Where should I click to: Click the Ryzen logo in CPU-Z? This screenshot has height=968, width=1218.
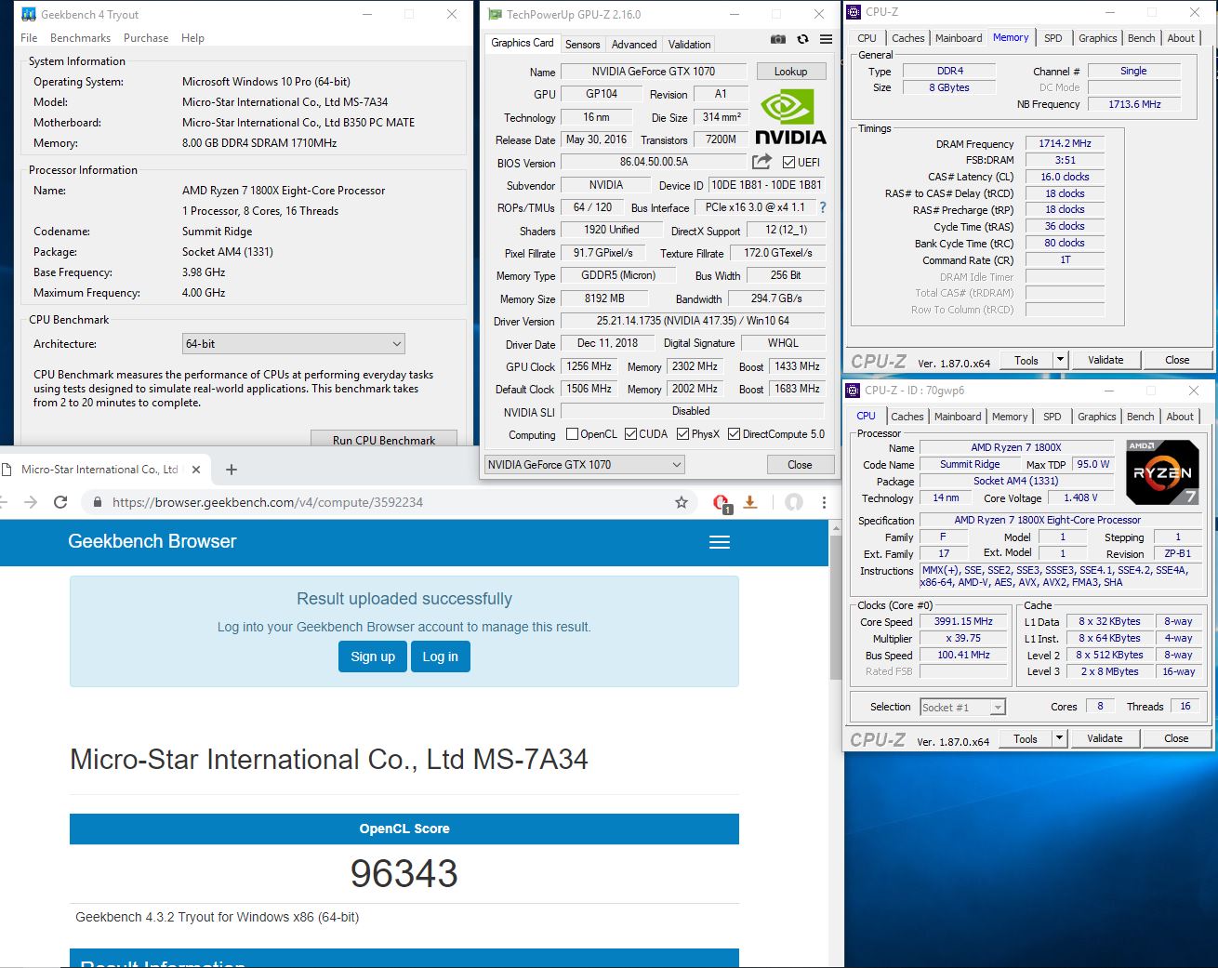click(x=1162, y=472)
